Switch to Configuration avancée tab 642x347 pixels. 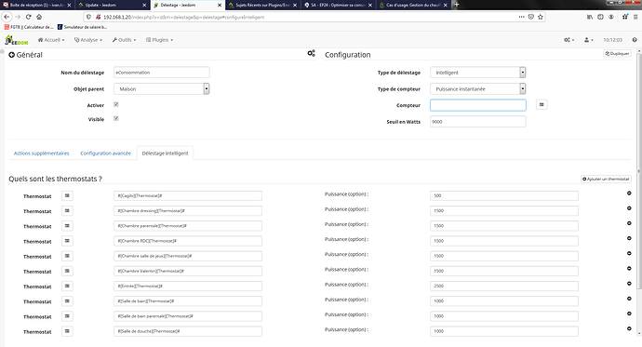pos(106,153)
